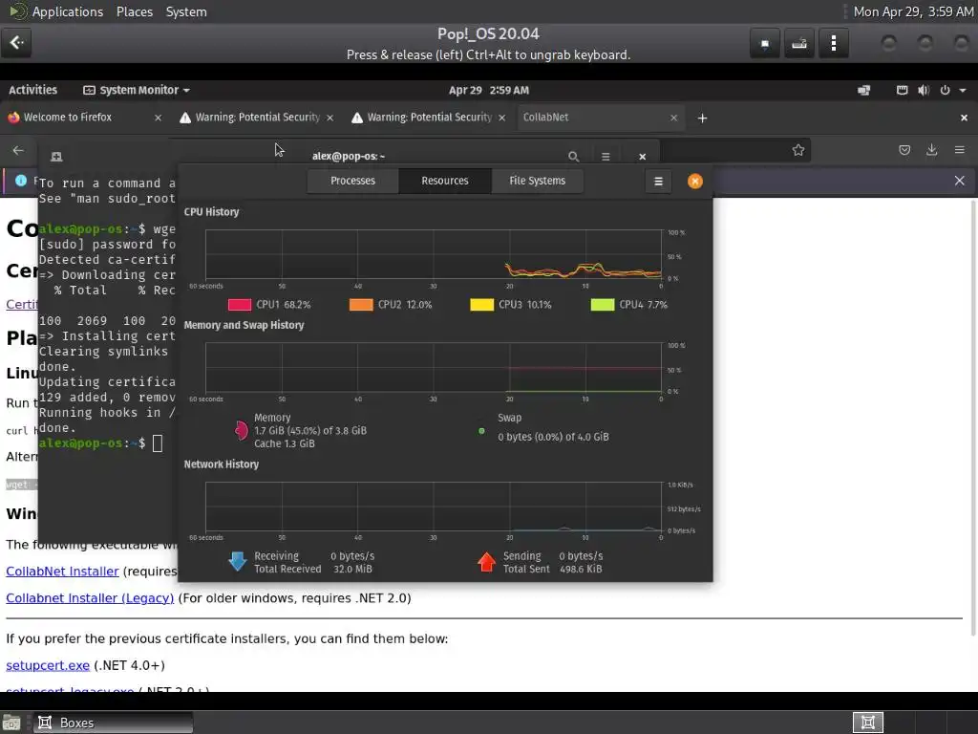The height and width of the screenshot is (734, 978).
Task: Click the MATE clock Mon Apr 29
Action: pos(913,11)
